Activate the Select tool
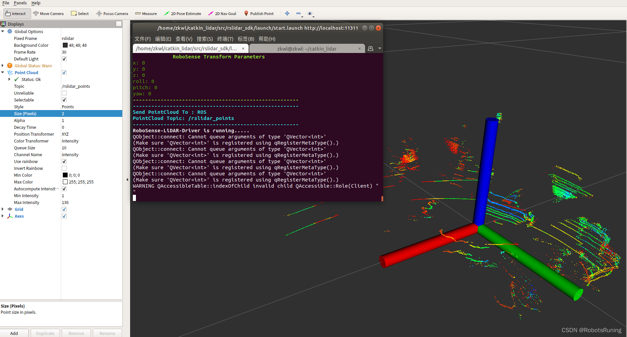The height and width of the screenshot is (337, 627). pos(80,14)
